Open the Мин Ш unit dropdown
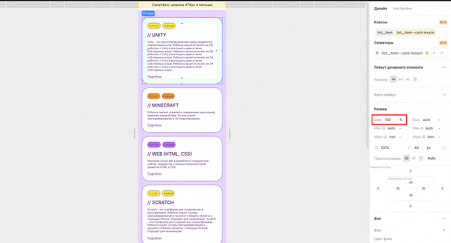The height and width of the screenshot is (243, 451). click(x=400, y=128)
